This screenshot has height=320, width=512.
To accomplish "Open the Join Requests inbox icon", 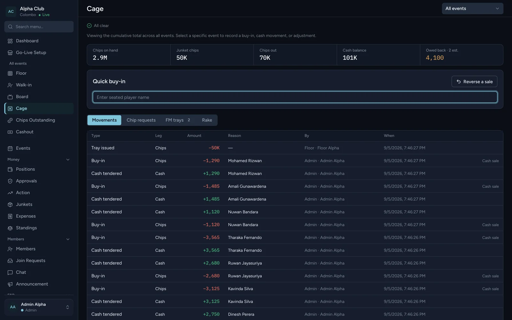I will pos(10,261).
